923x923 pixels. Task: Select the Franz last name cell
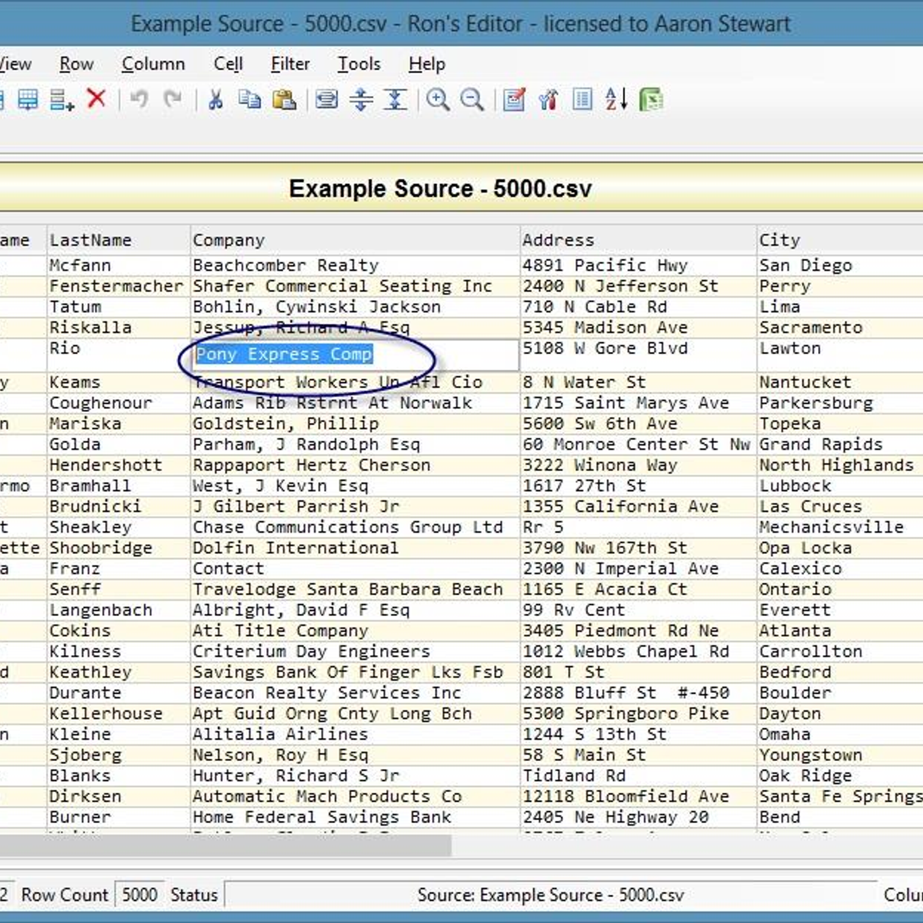118,569
